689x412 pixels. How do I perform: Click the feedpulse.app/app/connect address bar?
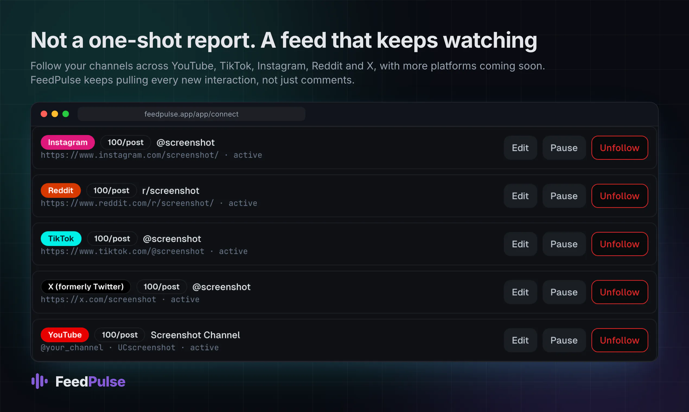[192, 114]
